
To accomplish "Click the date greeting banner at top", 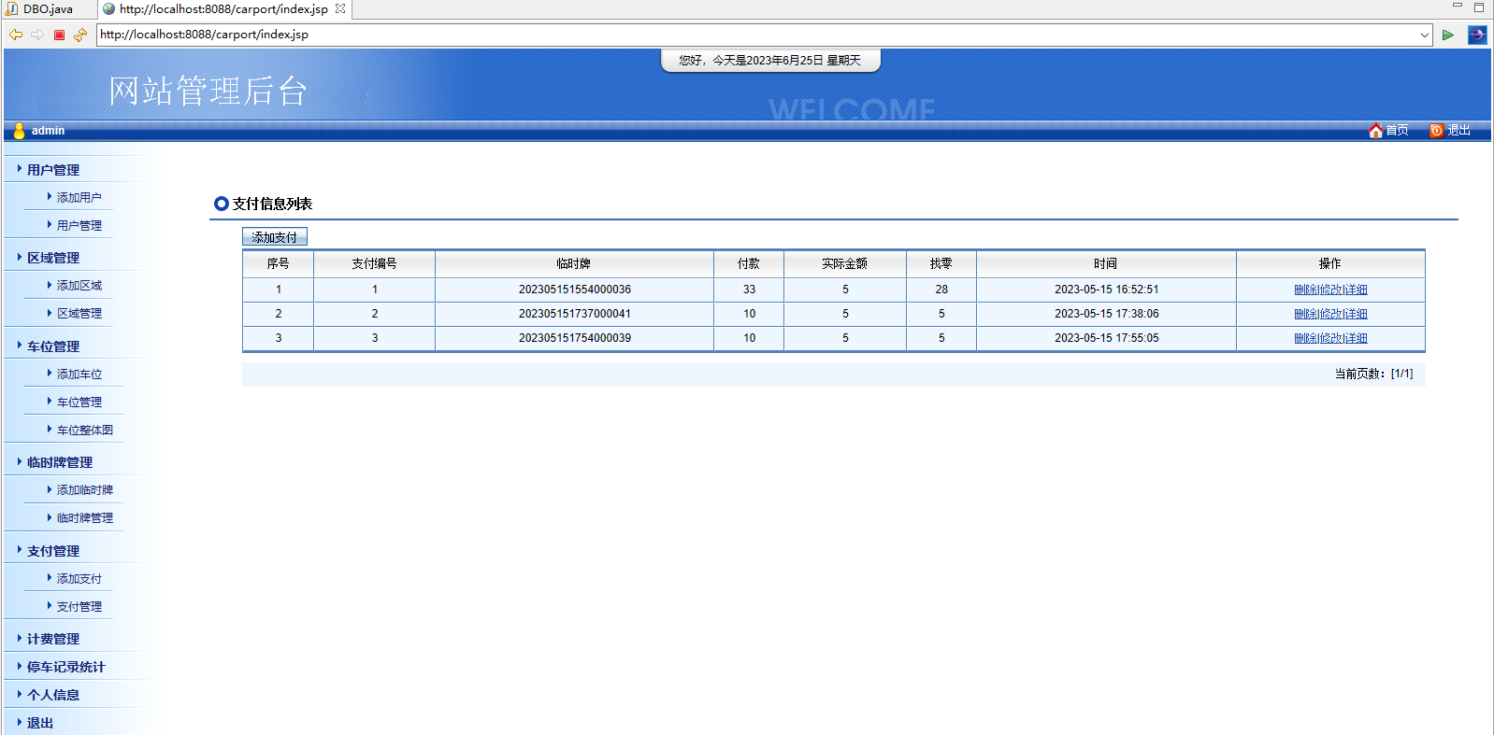I will click(x=770, y=61).
